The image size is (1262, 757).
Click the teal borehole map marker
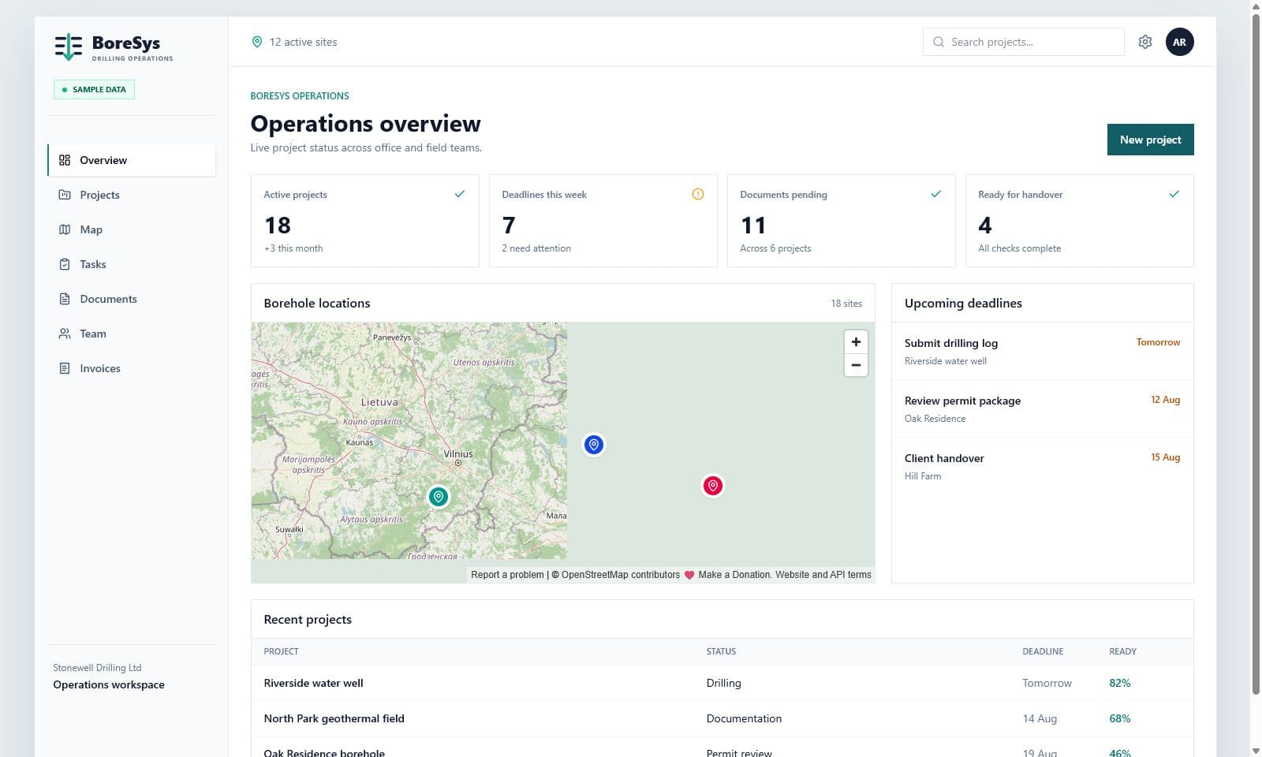(439, 497)
